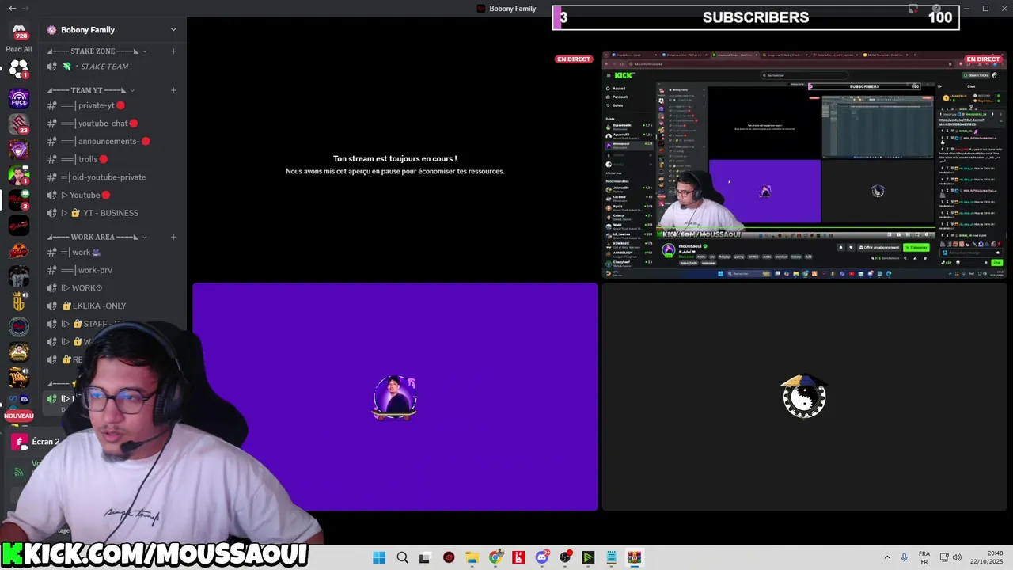Open the work-prv text channel
This screenshot has width=1013, height=570.
coord(112,270)
